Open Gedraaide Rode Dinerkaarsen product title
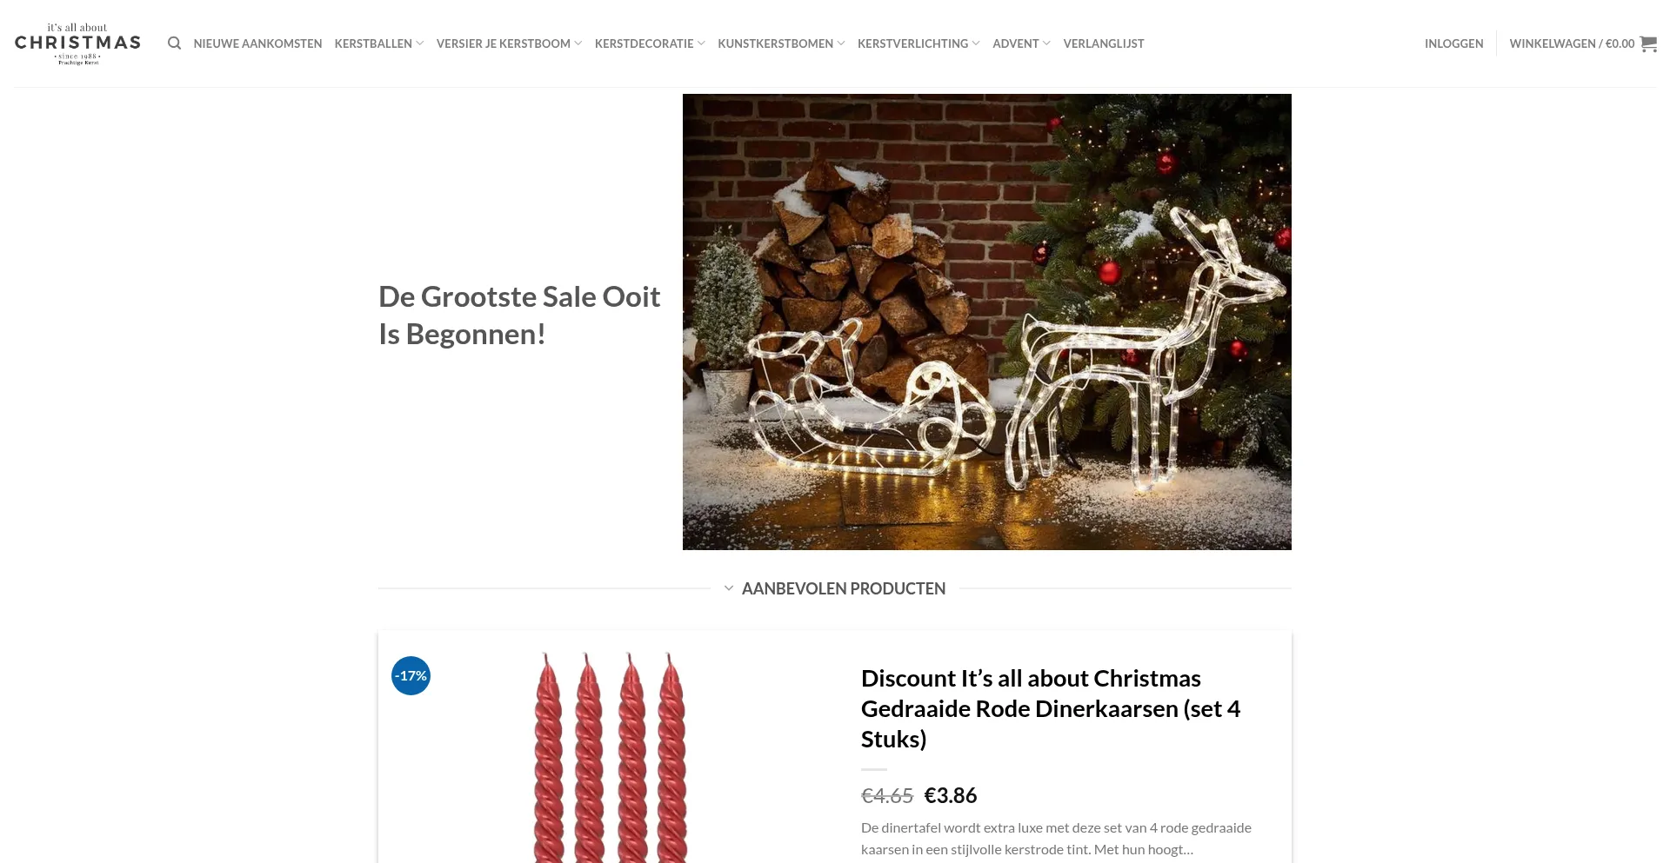This screenshot has width=1670, height=863. (x=1051, y=708)
